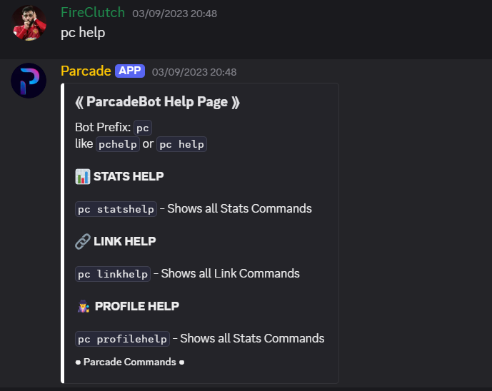Click the ParcadeBot Help Page embed title
Screen dimensions: 492x391
tap(157, 102)
